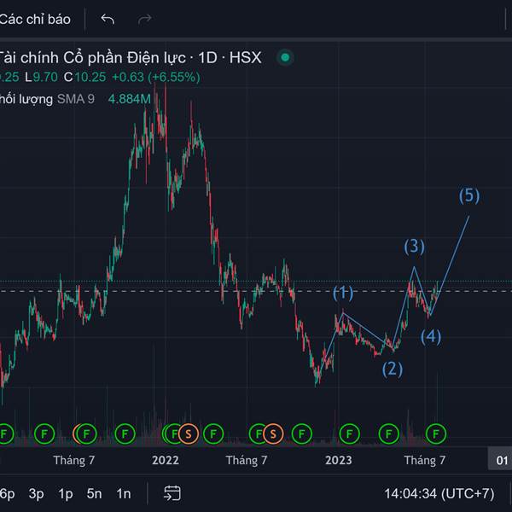Select the Elliott wave label (4)
The width and height of the screenshot is (512, 512).
click(431, 337)
